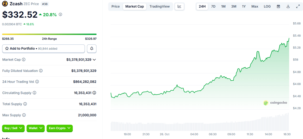Image resolution: width=303 pixels, height=139 pixels.
Task: Switch to the Price chart tab
Action: tap(116, 7)
